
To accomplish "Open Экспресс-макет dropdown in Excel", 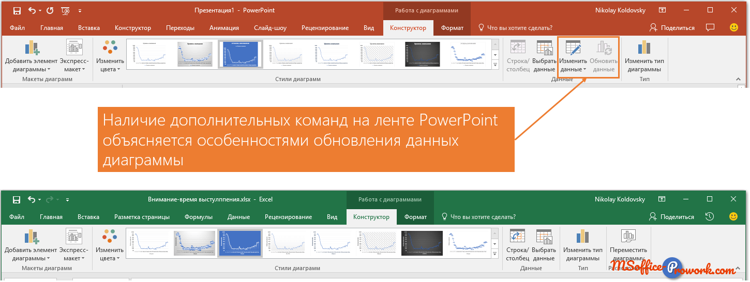I will [x=74, y=245].
